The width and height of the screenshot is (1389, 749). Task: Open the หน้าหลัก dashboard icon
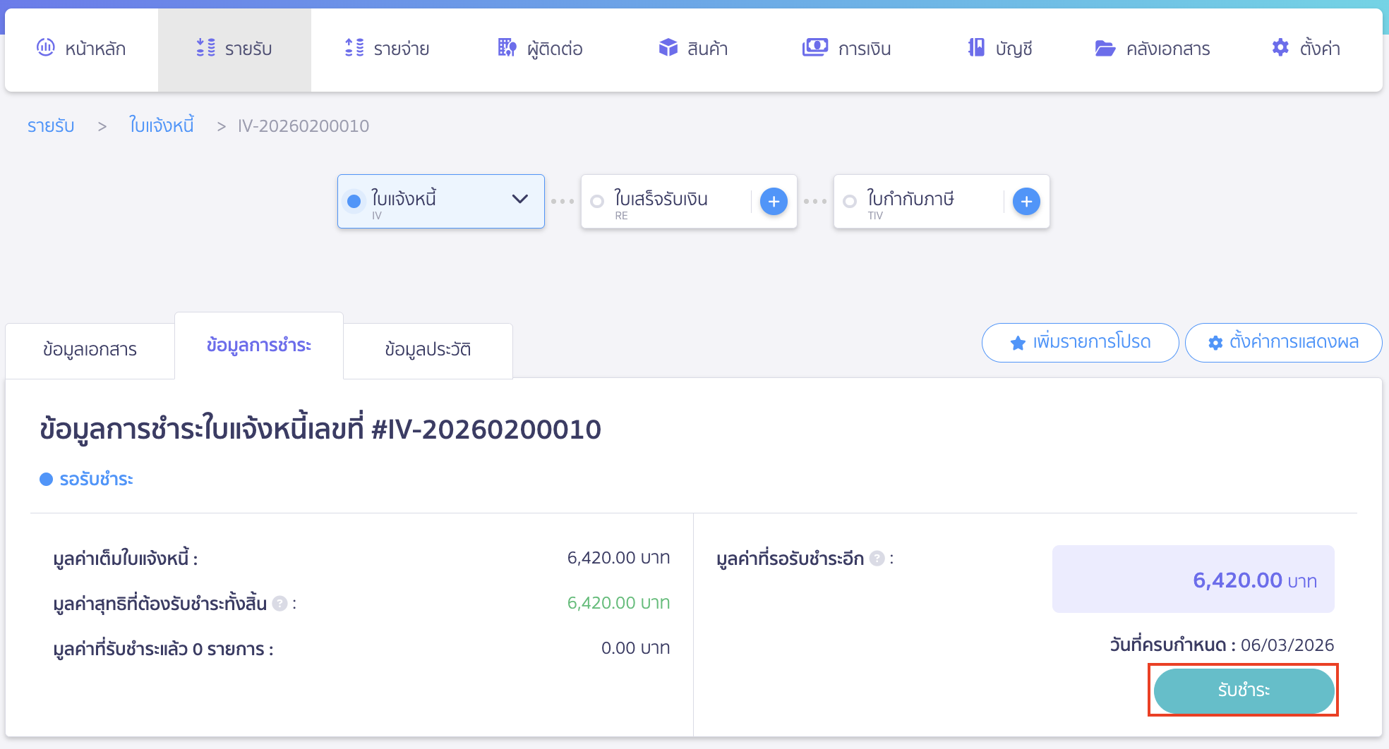point(47,48)
